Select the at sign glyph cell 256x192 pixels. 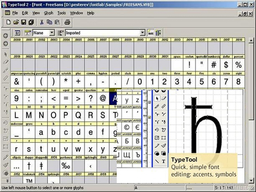[x=103, y=98]
